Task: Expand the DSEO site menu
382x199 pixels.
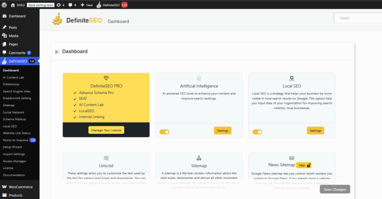Action: 18,5
